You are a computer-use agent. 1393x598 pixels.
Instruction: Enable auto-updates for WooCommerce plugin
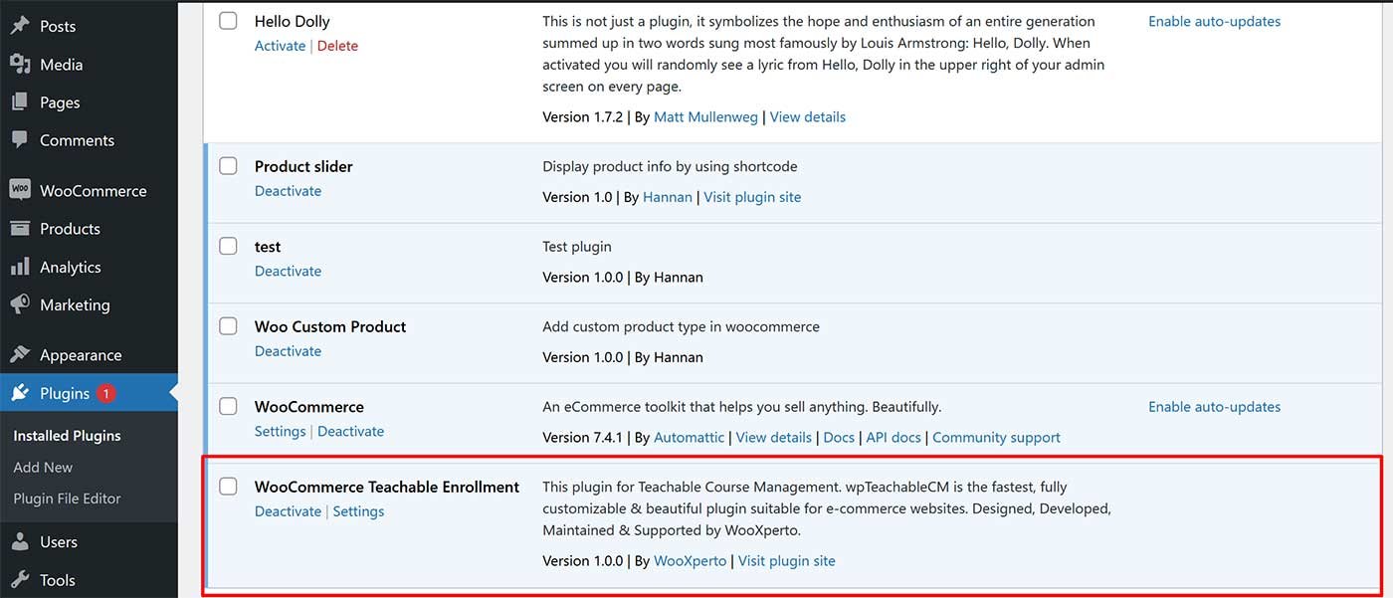(x=1214, y=407)
